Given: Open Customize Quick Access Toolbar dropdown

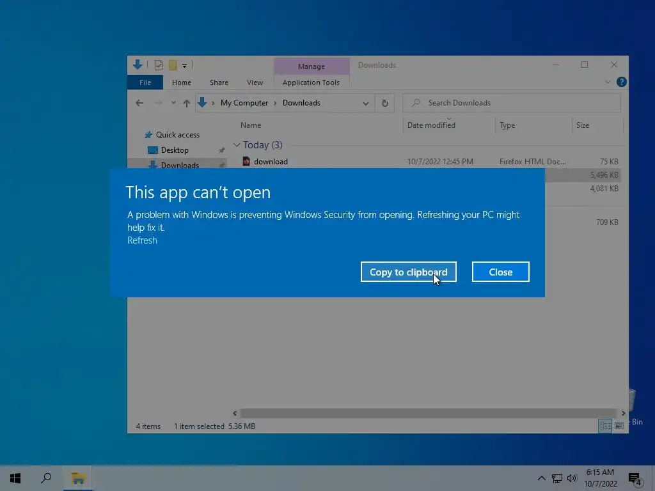Looking at the screenshot, I should coord(184,66).
